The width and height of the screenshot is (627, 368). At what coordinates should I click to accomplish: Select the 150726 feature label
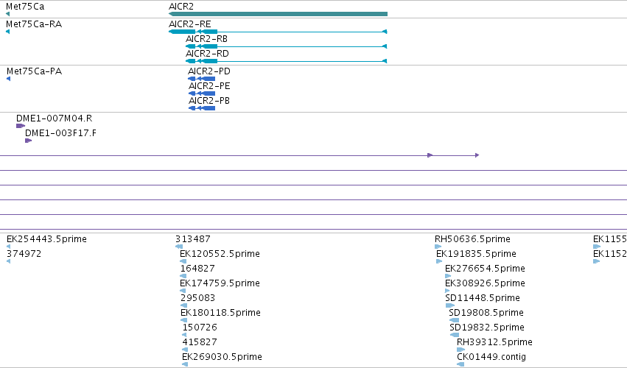click(x=200, y=328)
